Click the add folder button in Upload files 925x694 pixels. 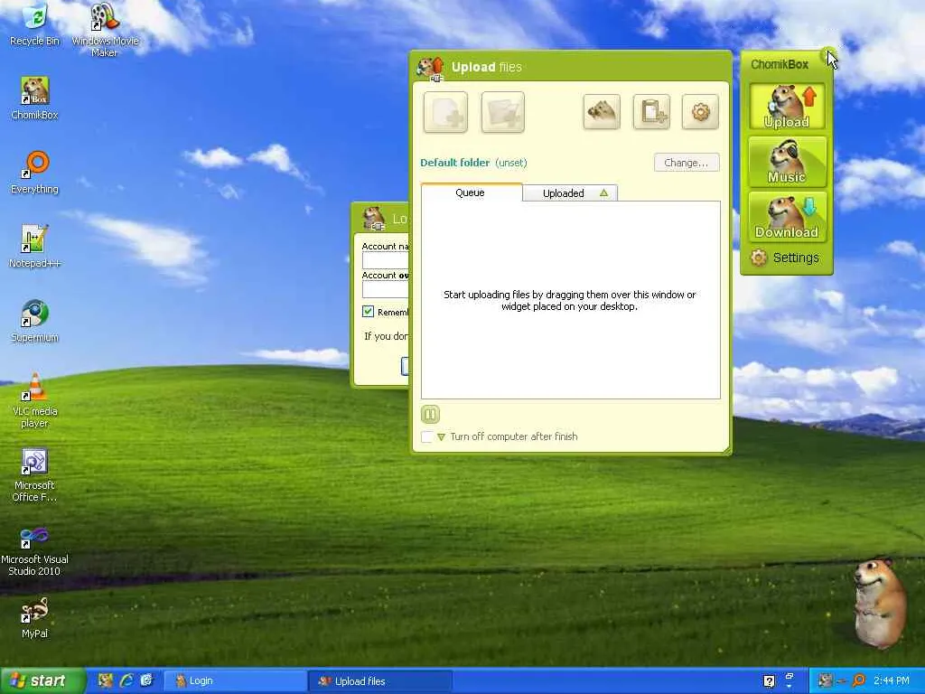tap(502, 112)
